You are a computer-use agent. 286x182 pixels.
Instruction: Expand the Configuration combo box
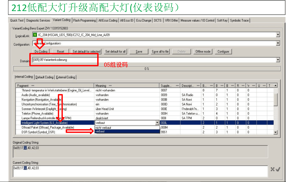click(x=278, y=43)
